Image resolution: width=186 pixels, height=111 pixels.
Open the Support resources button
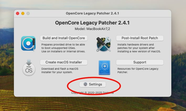(x=140, y=62)
